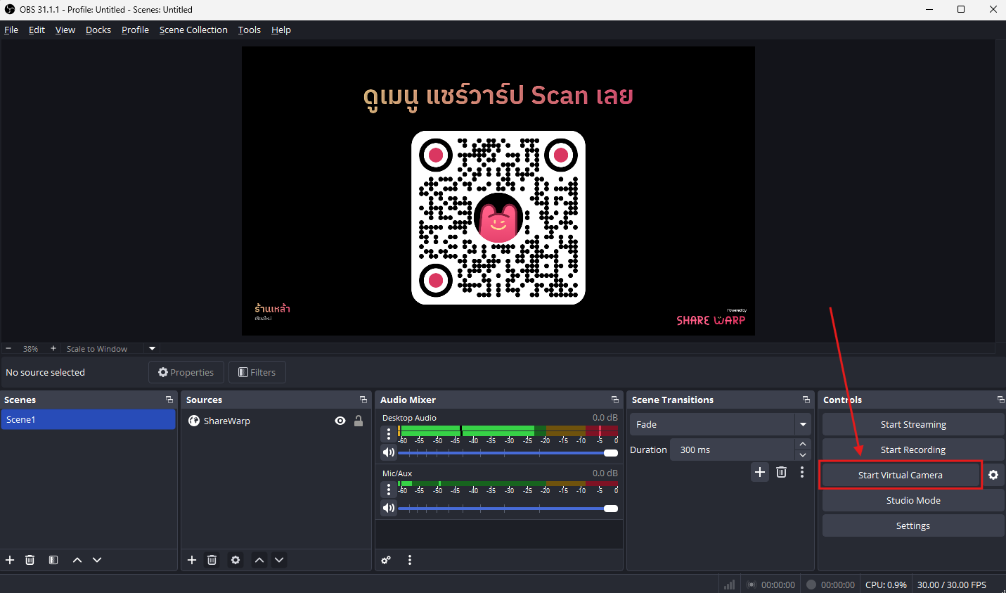Image resolution: width=1006 pixels, height=593 pixels.
Task: Open the Scale to Window preview zoom dropdown
Action: pos(152,348)
